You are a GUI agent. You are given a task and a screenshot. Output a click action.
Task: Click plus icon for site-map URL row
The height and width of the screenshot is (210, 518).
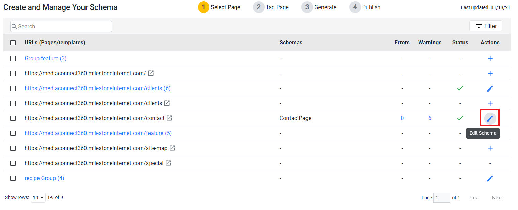tap(490, 148)
